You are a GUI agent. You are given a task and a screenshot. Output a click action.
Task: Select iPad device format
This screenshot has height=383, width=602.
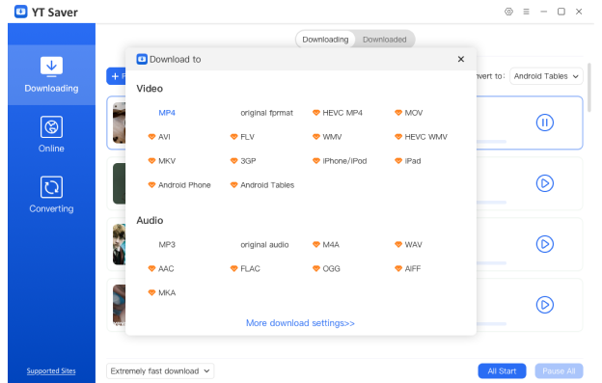tap(408, 161)
